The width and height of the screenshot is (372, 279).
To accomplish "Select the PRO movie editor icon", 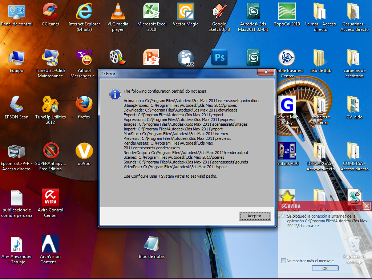I will (x=186, y=58).
